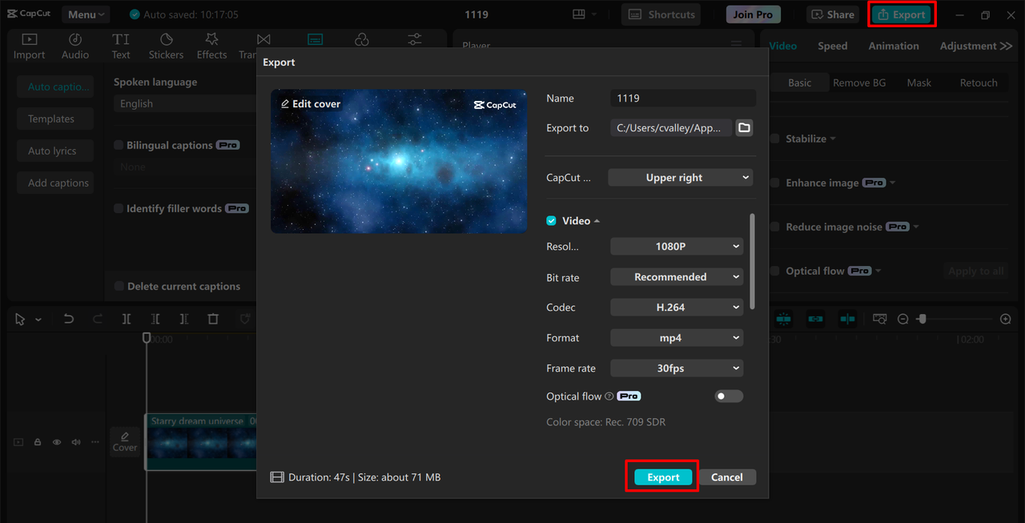Open the Text tool tab

tap(121, 46)
